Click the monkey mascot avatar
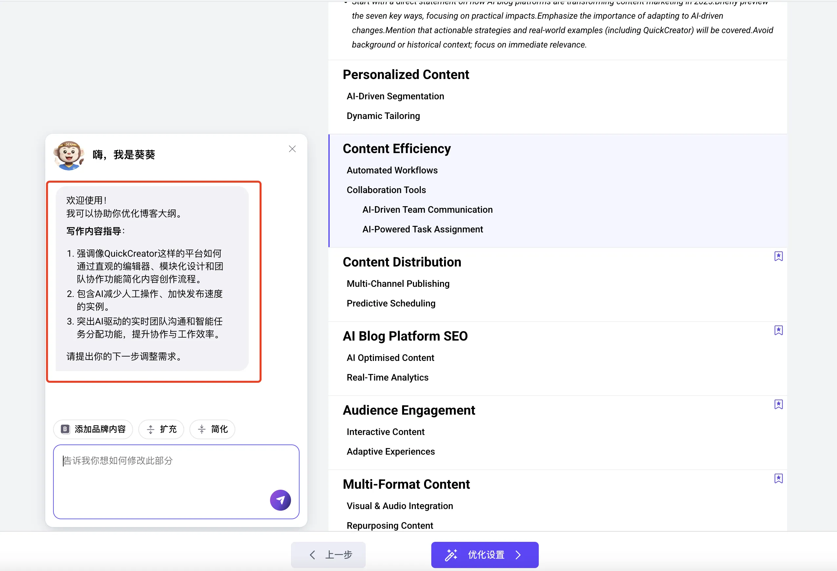Image resolution: width=837 pixels, height=571 pixels. click(68, 155)
